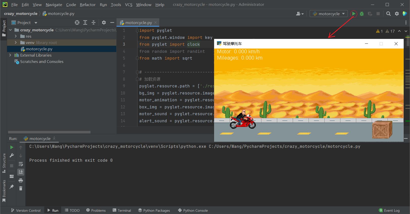Click up the stack trace arrow

point(21,147)
